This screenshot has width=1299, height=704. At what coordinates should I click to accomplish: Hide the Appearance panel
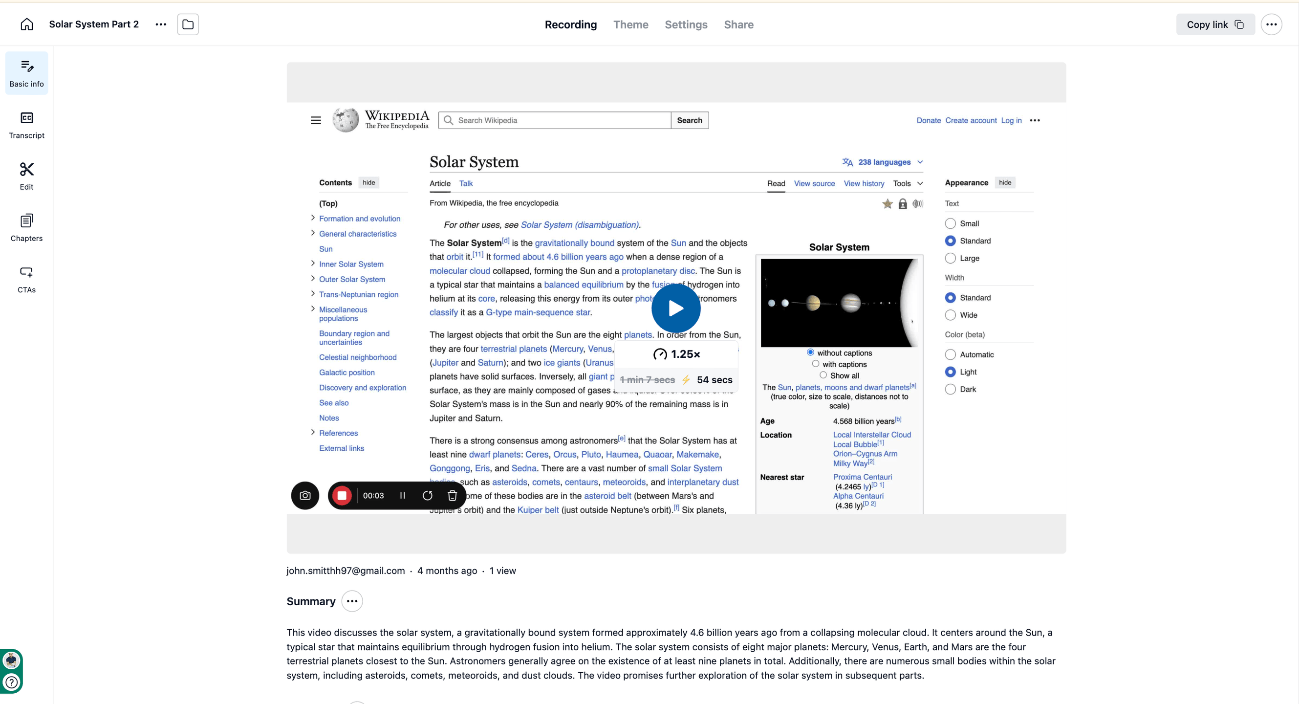coord(1005,182)
